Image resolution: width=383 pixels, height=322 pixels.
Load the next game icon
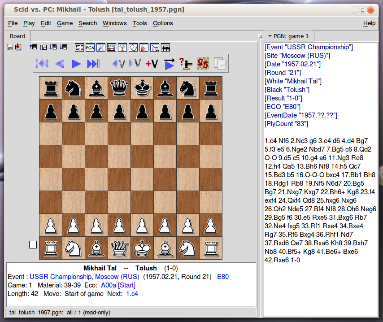point(53,47)
